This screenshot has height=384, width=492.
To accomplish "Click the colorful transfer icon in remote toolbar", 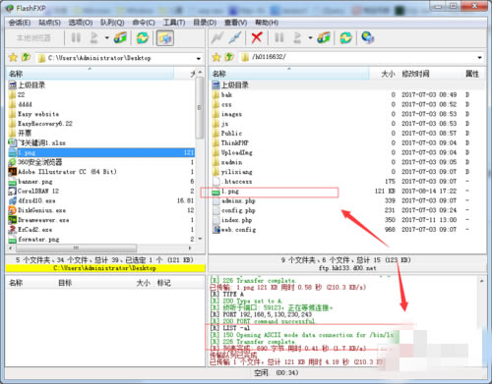I will coord(324,37).
